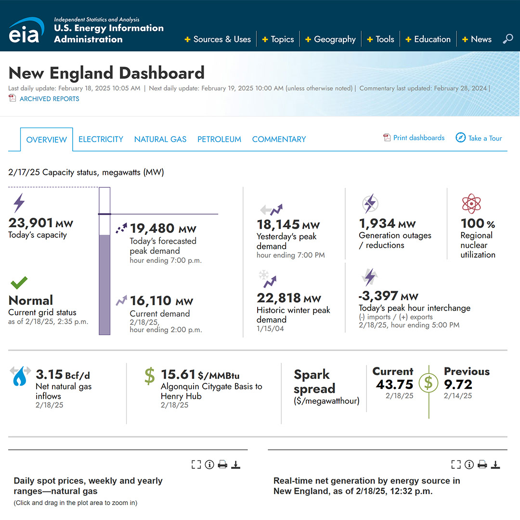Switch to the Commentary tab
Screen dimensions: 520x520
pos(279,139)
